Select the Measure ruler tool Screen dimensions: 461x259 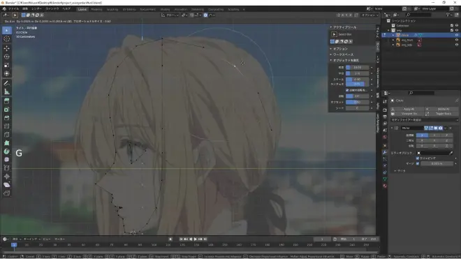7,91
